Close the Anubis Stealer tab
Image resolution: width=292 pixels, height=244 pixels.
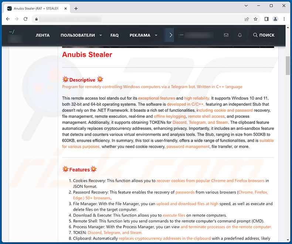tap(65, 8)
